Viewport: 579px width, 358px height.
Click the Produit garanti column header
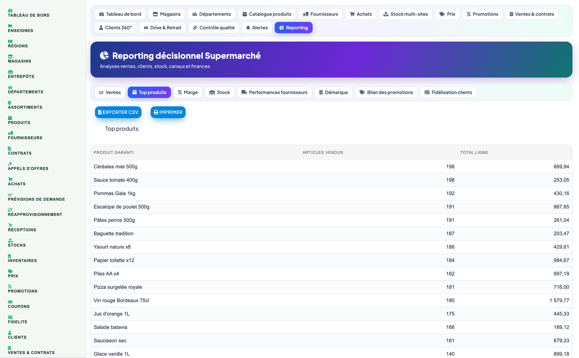[114, 153]
